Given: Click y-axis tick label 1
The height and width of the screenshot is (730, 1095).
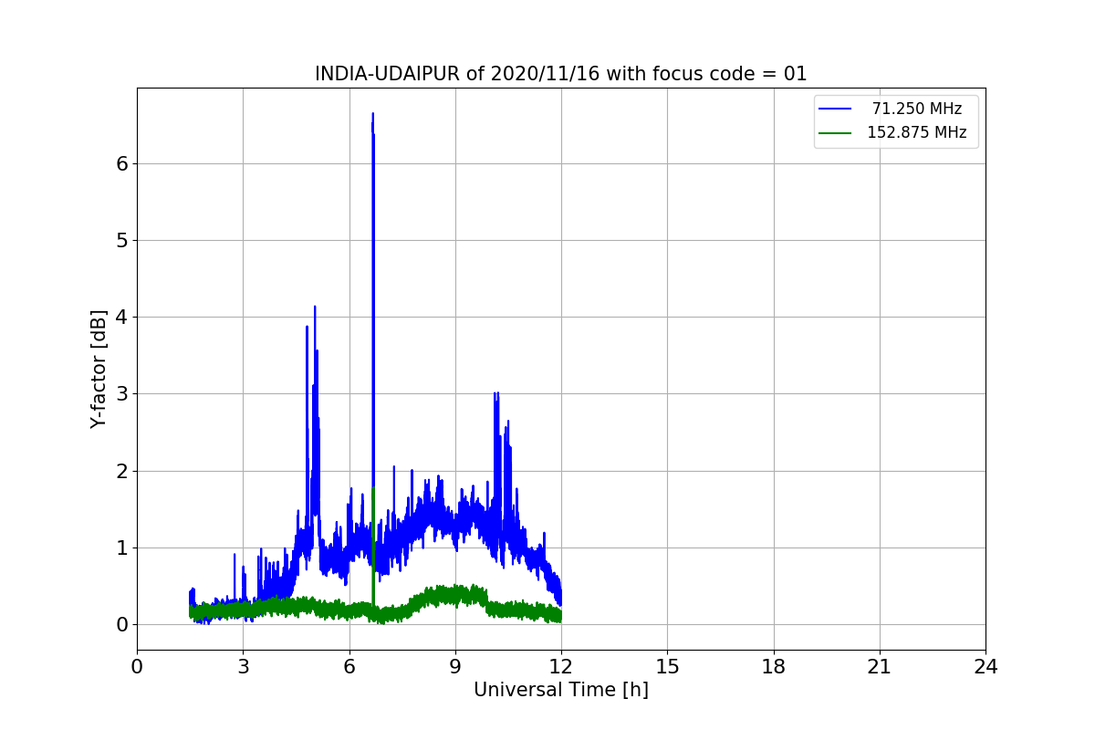Looking at the screenshot, I should tap(121, 547).
